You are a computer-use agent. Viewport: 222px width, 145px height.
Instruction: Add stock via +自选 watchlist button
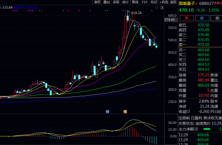click(164, 2)
